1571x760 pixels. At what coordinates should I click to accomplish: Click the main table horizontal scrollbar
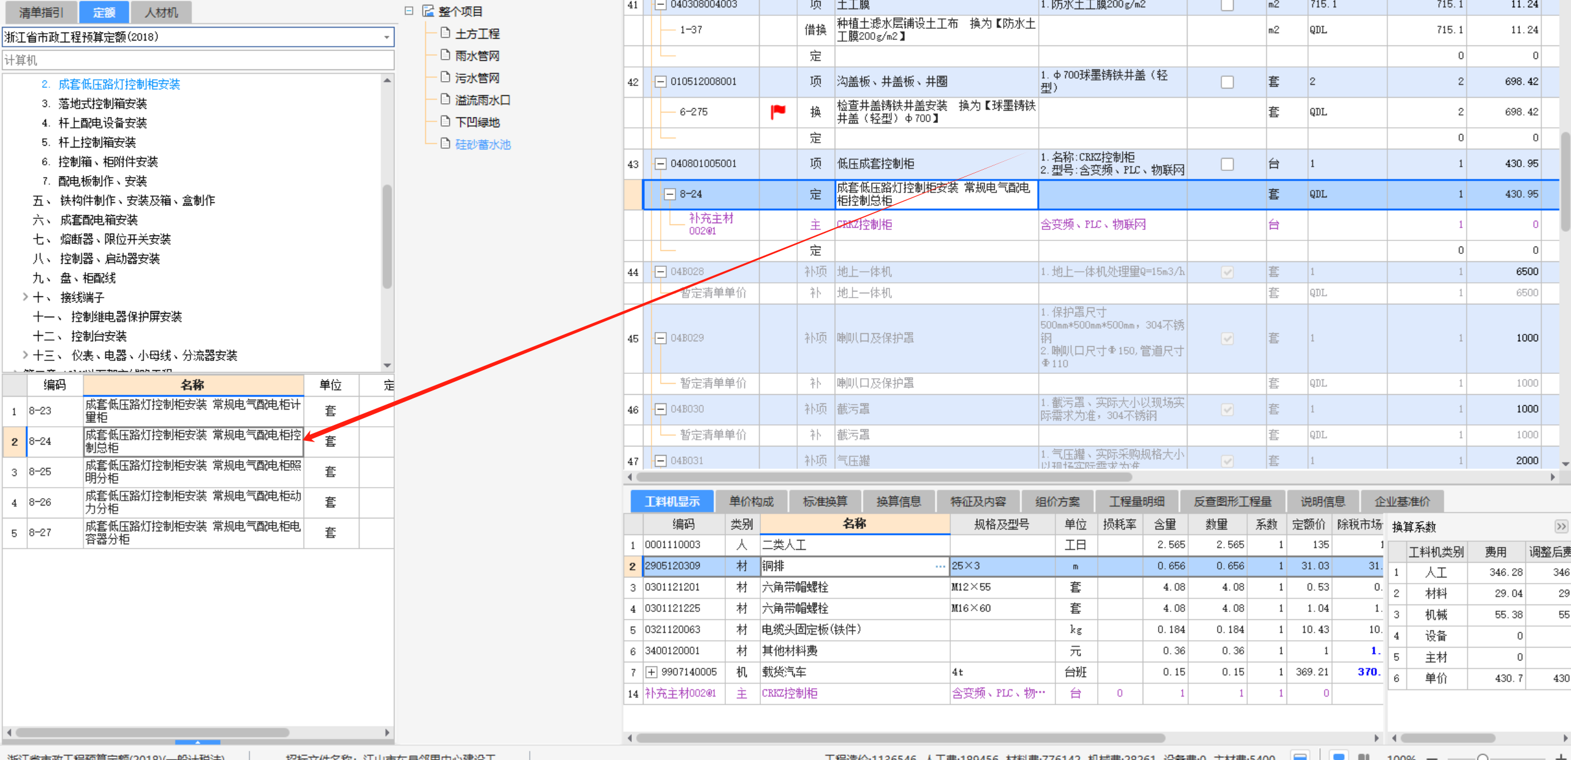click(x=883, y=477)
